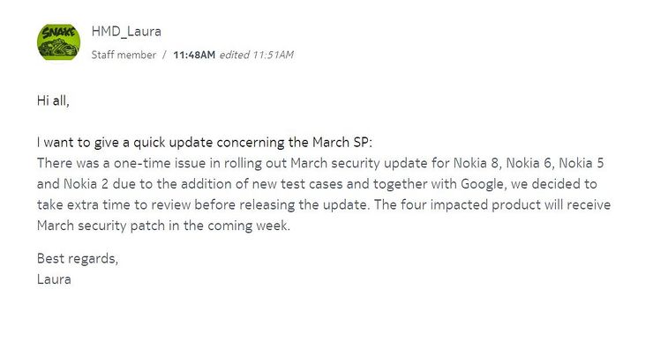Screen dimensions: 653x348
Task: Click the edited 11:51AM timestamp
Action: [257, 55]
